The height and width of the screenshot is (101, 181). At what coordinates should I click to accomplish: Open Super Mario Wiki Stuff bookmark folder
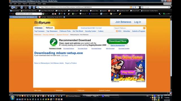pos(46,11)
